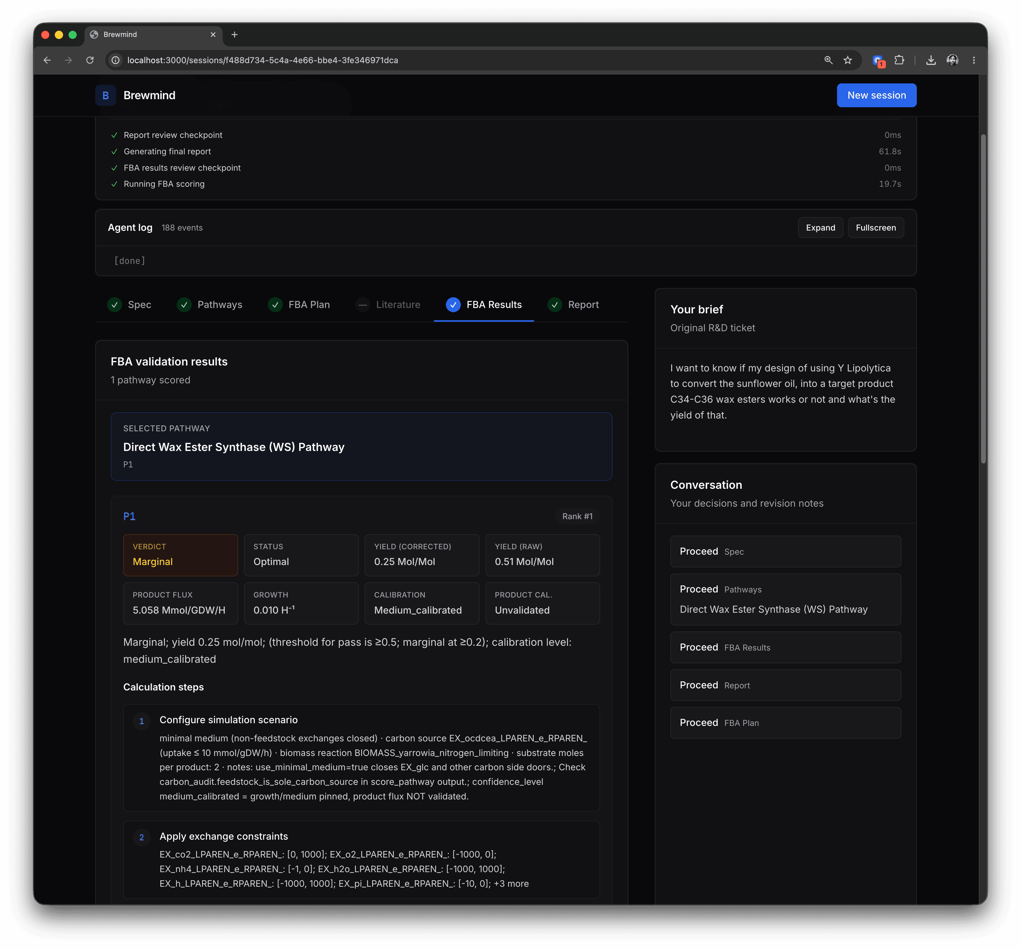Click the Pathways step checkmark icon

tap(184, 305)
